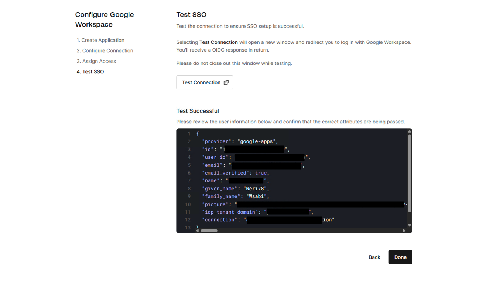Click the bold Test Connection text in description
This screenshot has height=281, width=493.
(219, 42)
